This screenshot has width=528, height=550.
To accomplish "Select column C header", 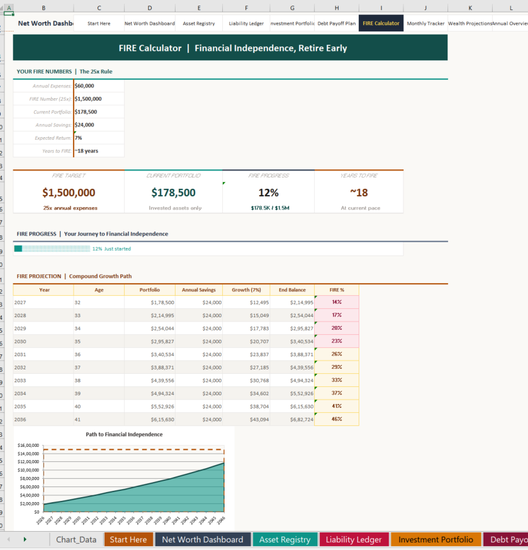I will click(99, 8).
